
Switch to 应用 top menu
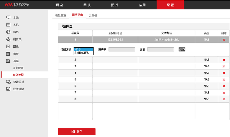click(x=142, y=5)
